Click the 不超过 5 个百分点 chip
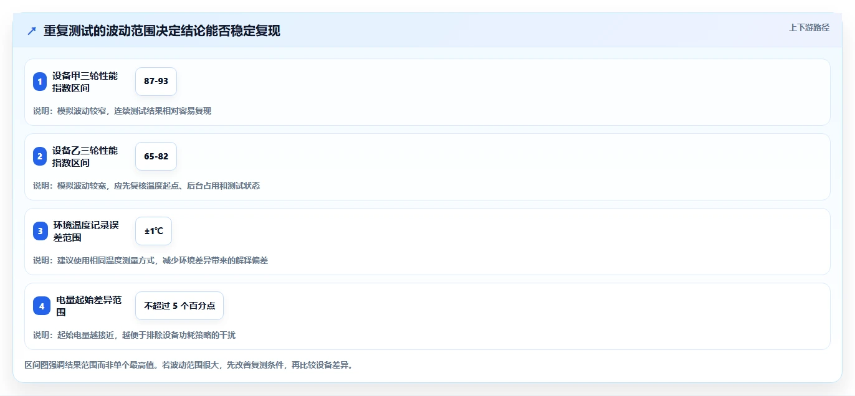The image size is (855, 396). [179, 306]
